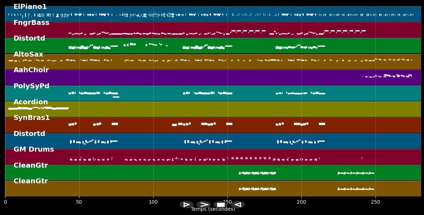The image size is (424, 215).
Task: Click the PolySyPd track label
Action: click(31, 86)
